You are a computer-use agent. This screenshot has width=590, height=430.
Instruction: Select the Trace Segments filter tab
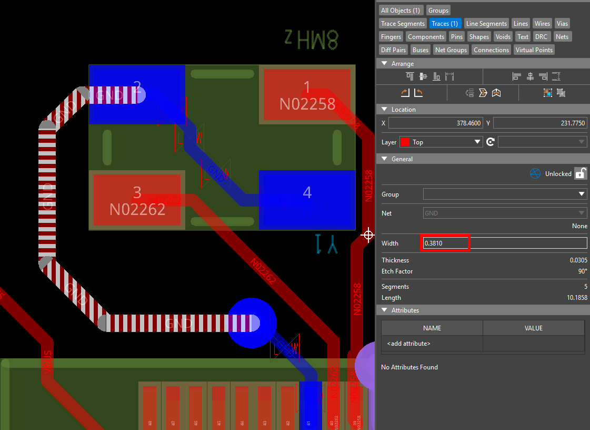point(403,24)
